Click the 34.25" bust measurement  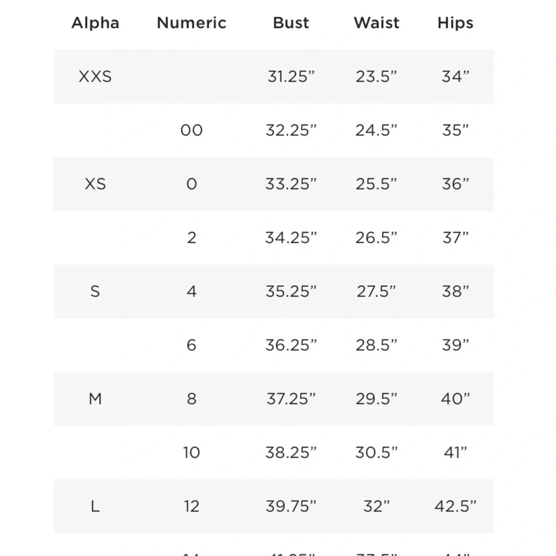tap(291, 238)
